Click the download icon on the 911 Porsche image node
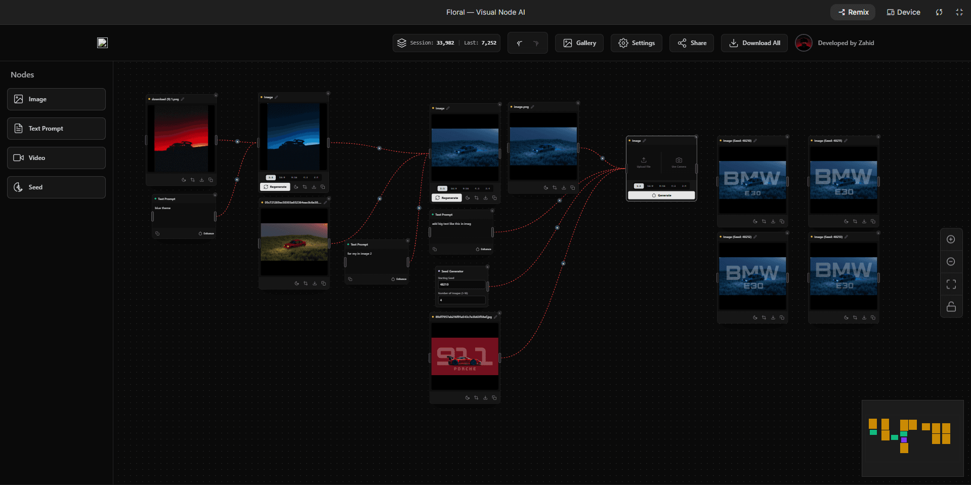Image resolution: width=971 pixels, height=485 pixels. click(x=485, y=397)
